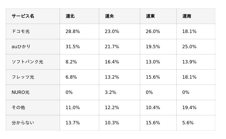Click the その他 row label

18,107
